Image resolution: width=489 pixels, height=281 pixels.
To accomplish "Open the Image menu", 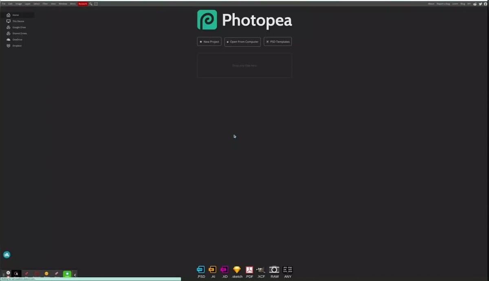I will [19, 4].
